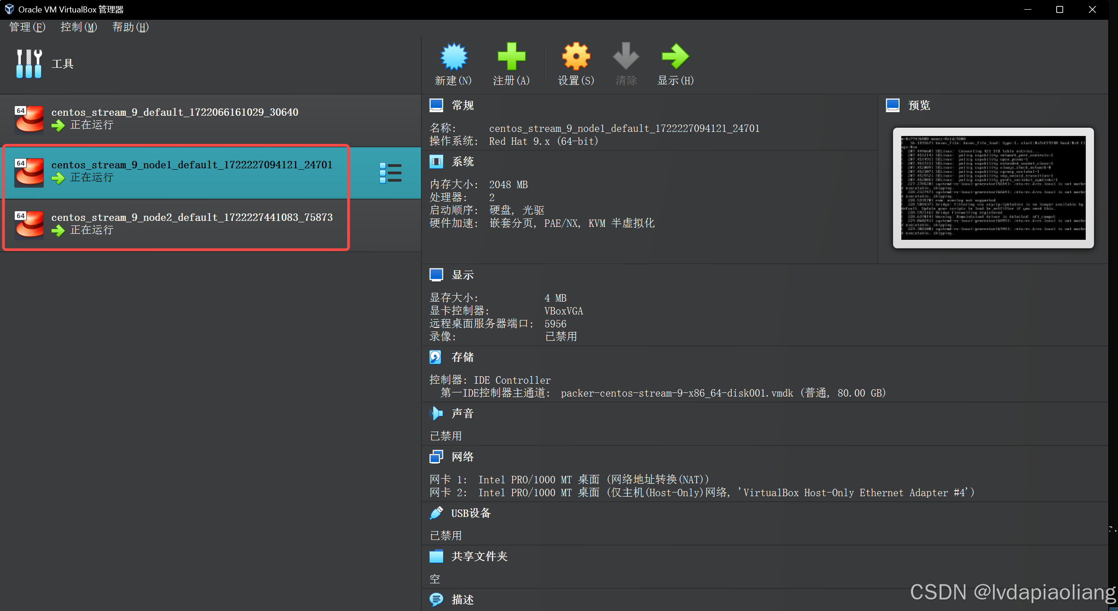Screen dimensions: 1118x611
Task: Click the Shared Folders (共享文件夹) folder icon
Action: [x=436, y=556]
